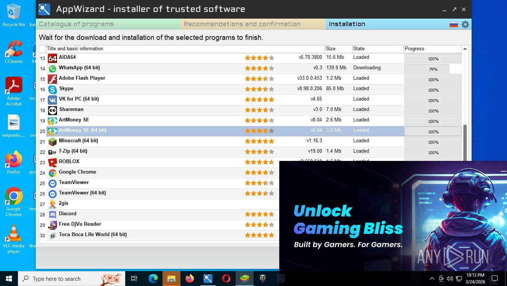Open the Recycle Bin on the desktop
507x286 pixels.
coord(14,16)
